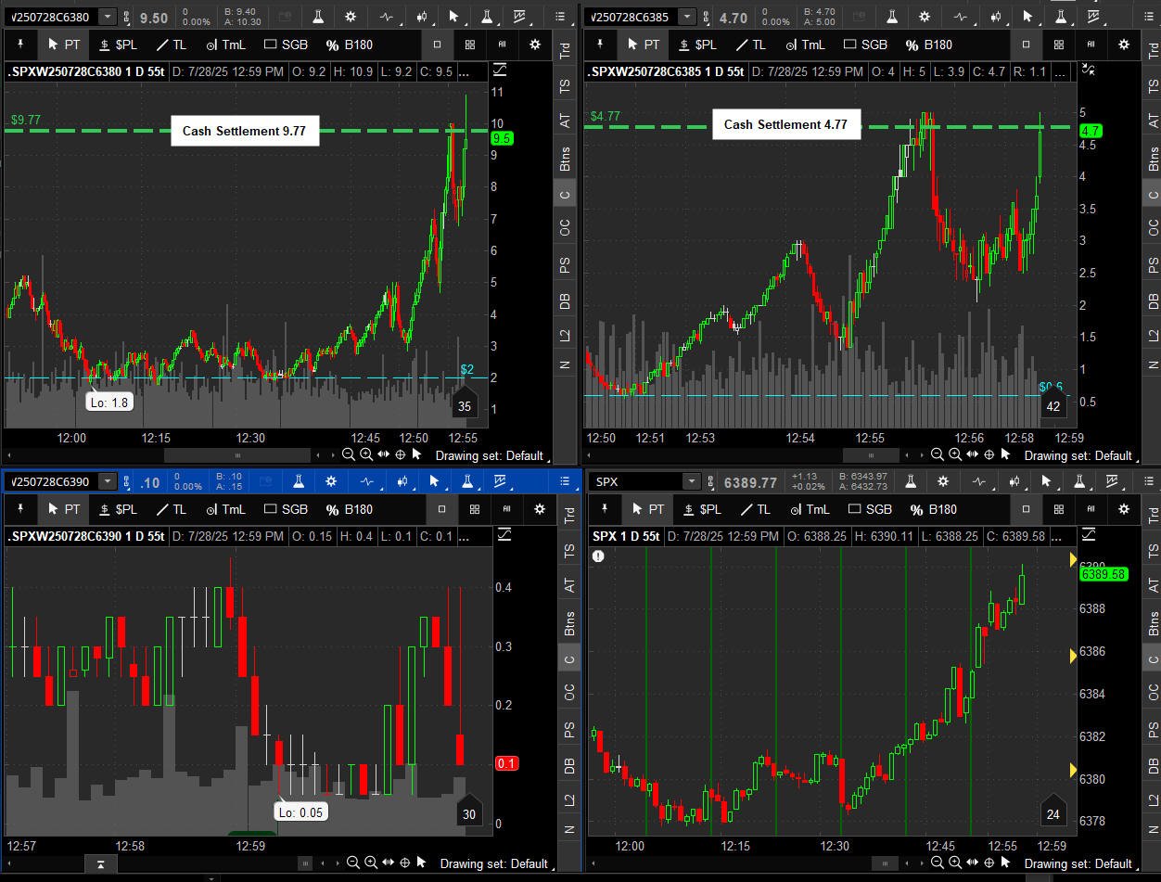Expand the SPX symbol selector dropdown
This screenshot has width=1161, height=882.
691,481
